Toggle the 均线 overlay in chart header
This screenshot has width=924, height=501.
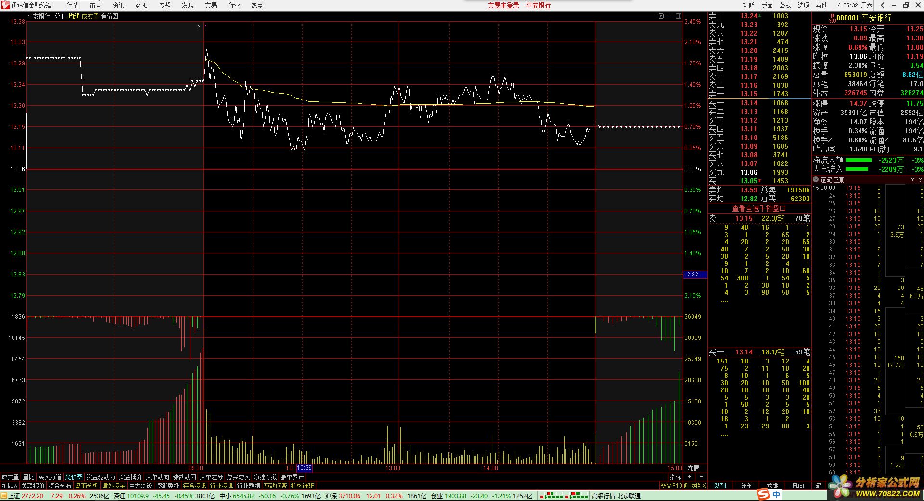click(x=74, y=16)
